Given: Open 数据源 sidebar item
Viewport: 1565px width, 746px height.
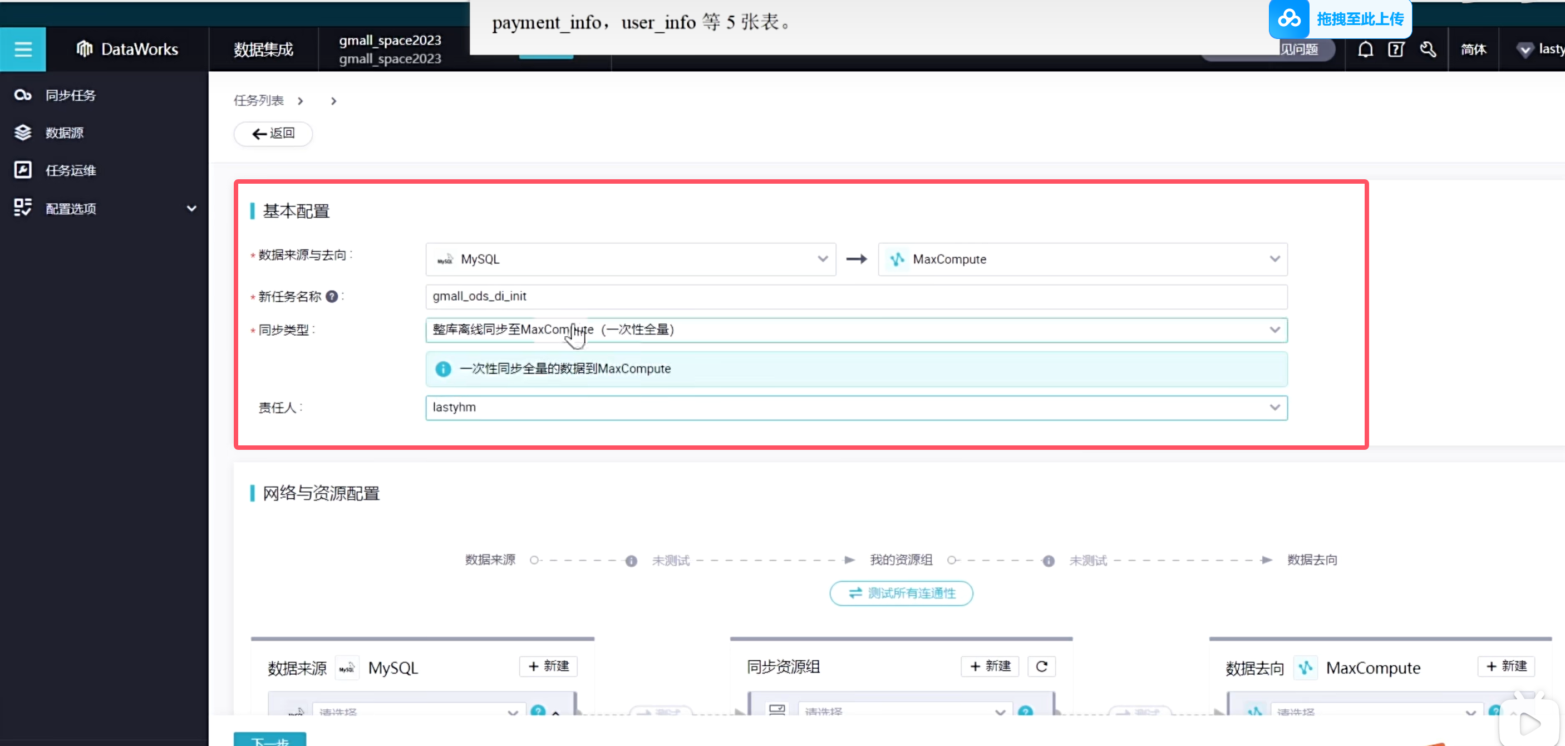Looking at the screenshot, I should [x=65, y=132].
